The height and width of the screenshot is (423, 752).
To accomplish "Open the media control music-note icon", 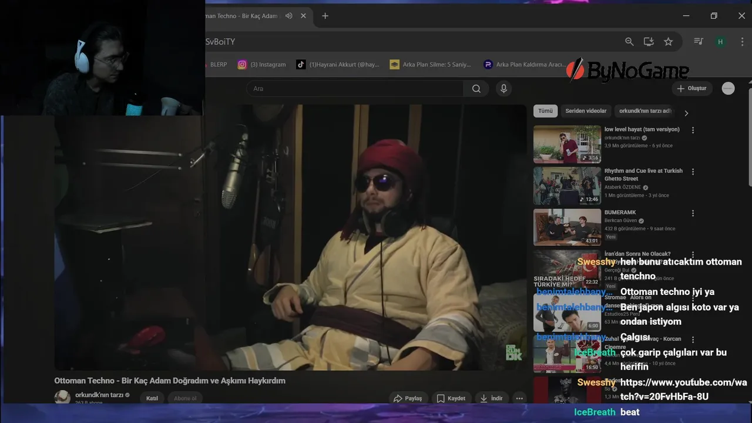I will [699, 42].
